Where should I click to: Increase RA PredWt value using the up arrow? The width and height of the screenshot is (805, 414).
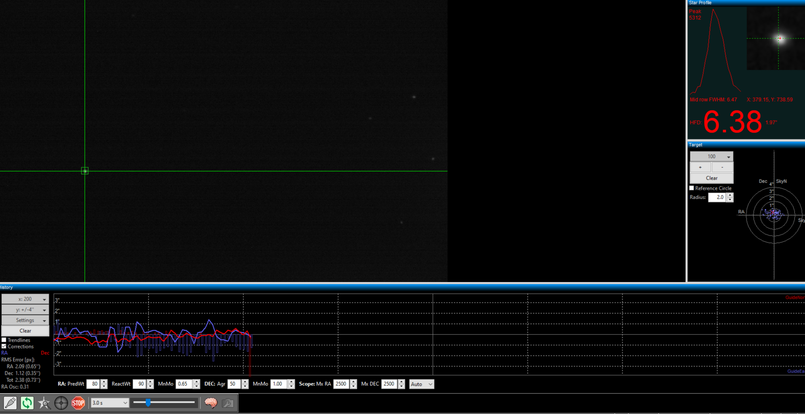[x=104, y=382]
